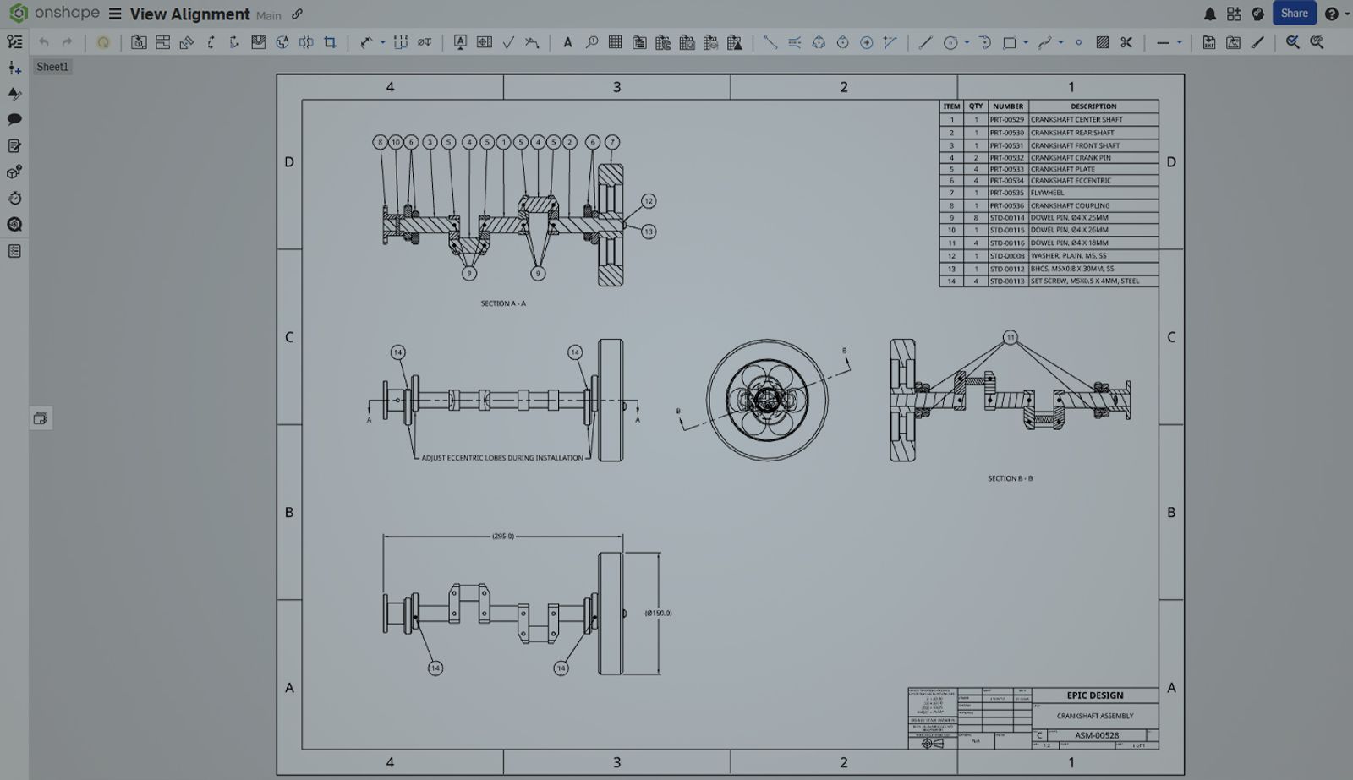Screen dimensions: 1353x780
Task: Copy the document link beside the title
Action: coord(295,14)
